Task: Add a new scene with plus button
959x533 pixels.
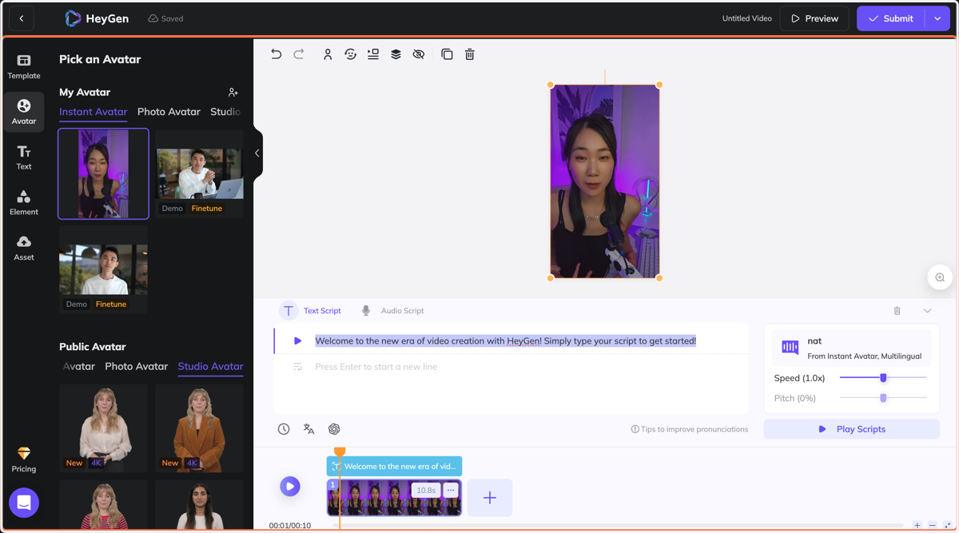Action: 490,498
